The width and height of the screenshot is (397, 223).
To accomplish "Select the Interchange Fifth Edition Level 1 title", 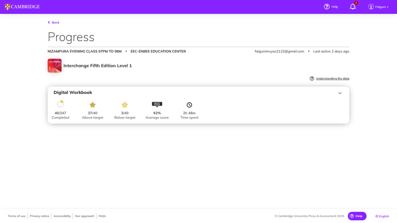I will [97, 66].
